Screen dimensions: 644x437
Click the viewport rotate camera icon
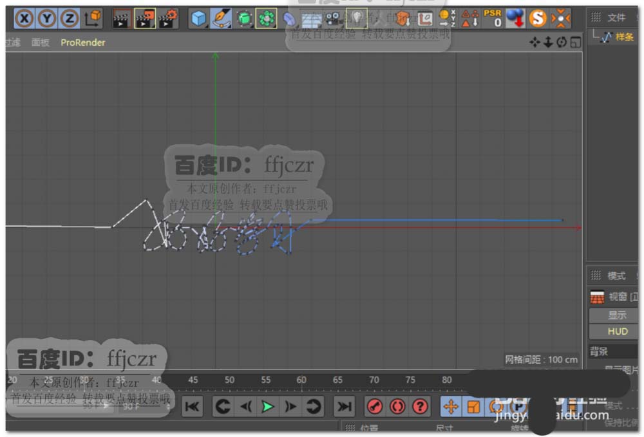562,42
